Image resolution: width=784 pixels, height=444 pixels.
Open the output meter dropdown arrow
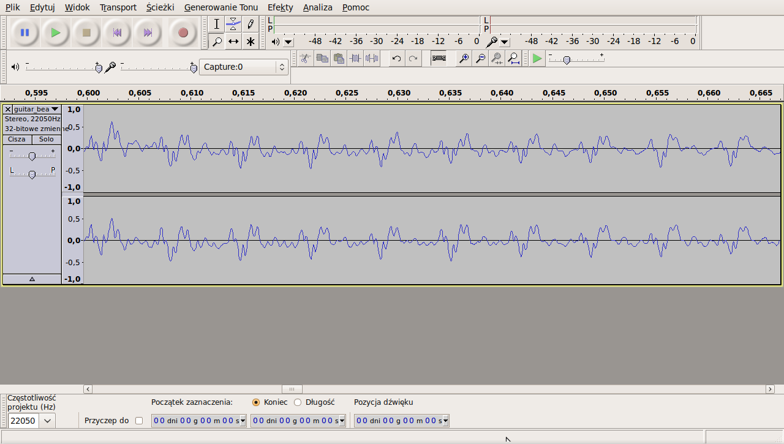pyautogui.click(x=288, y=42)
